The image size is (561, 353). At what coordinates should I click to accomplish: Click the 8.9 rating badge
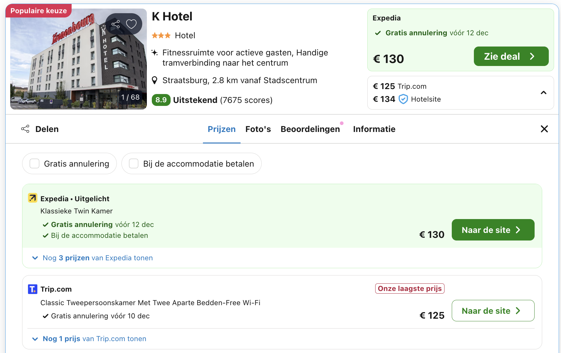(x=161, y=100)
